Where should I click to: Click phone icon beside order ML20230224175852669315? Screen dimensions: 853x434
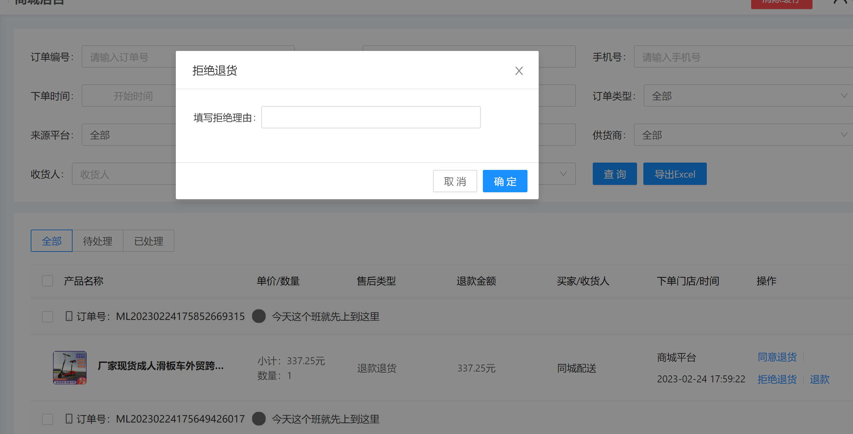(x=69, y=316)
